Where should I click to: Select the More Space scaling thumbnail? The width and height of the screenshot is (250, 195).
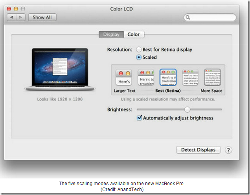(x=212, y=78)
